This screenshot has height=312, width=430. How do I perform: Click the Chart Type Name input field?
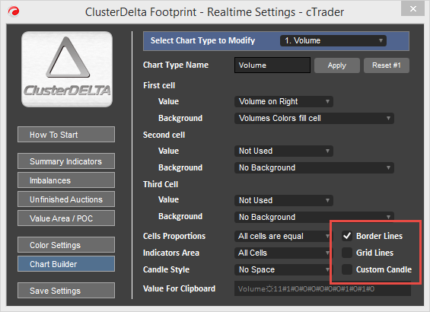point(272,65)
